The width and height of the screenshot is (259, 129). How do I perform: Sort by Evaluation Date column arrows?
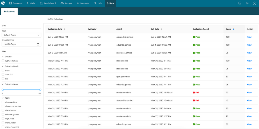[x=64, y=29]
